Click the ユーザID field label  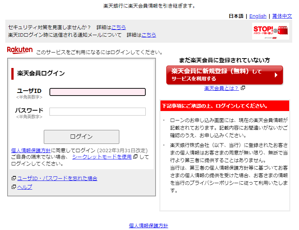[29, 91]
